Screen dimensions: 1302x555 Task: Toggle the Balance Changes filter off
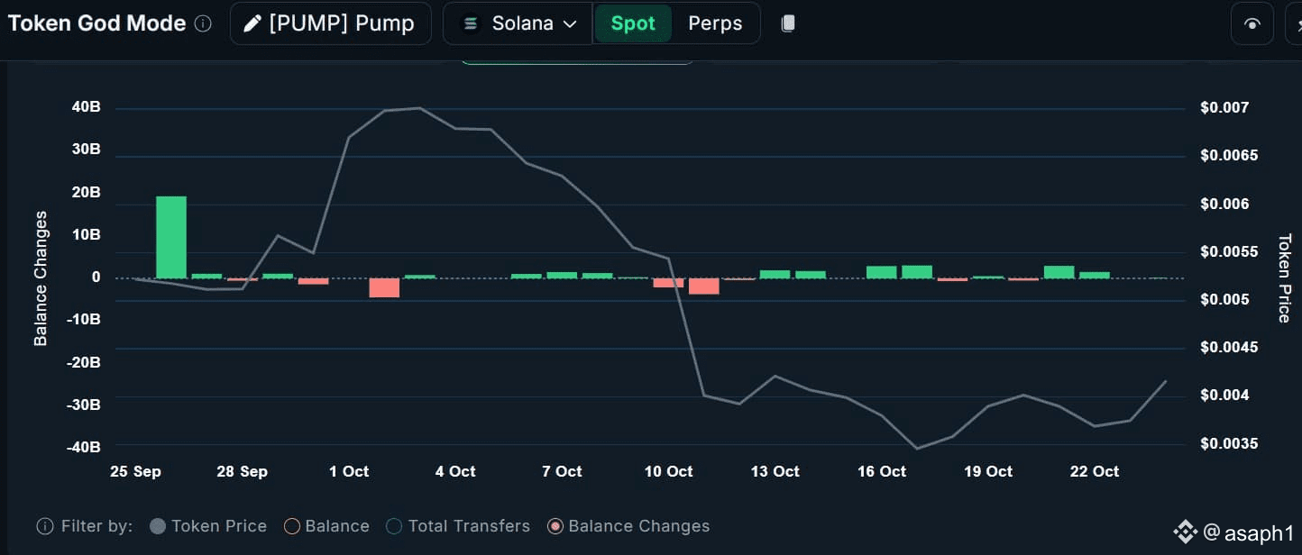tap(628, 526)
